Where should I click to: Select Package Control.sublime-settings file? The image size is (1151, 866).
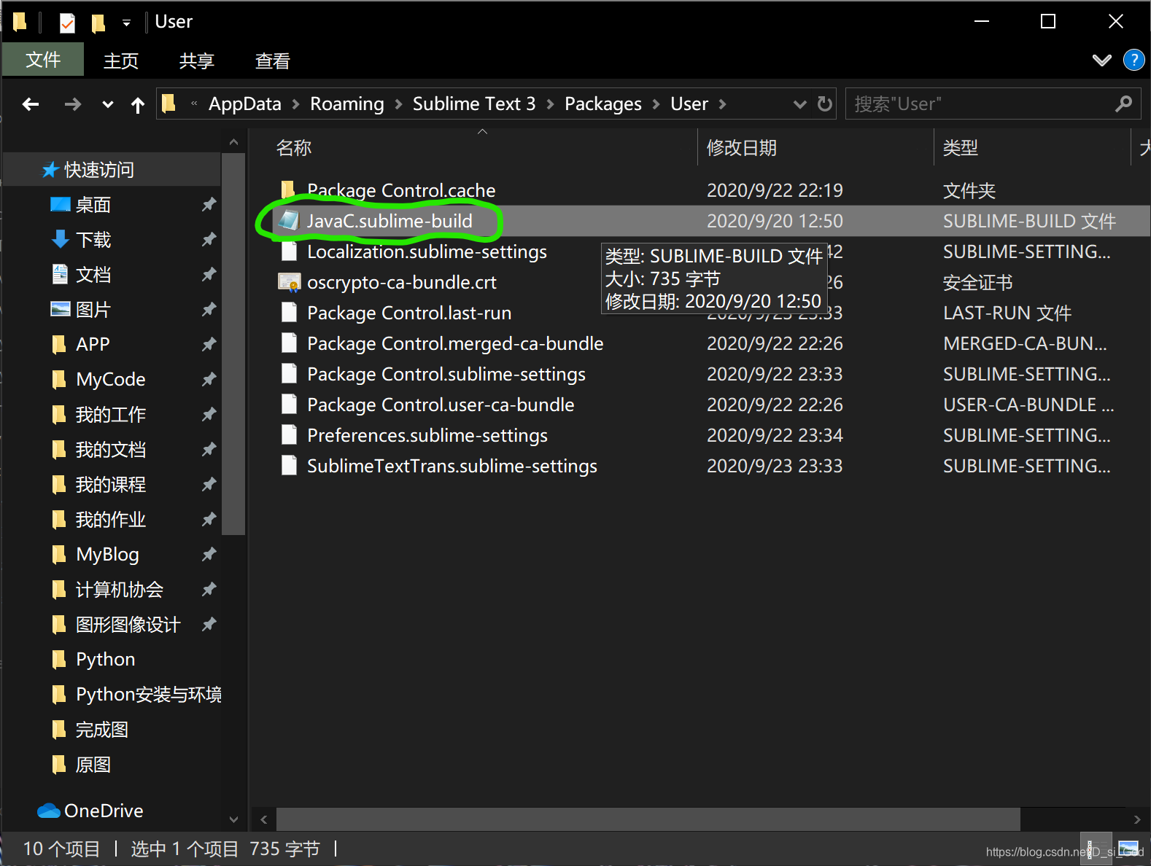tap(446, 374)
